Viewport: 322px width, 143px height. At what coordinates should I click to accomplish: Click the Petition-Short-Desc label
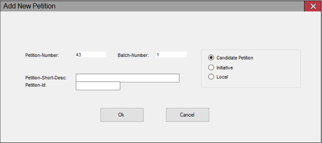pyautogui.click(x=46, y=78)
